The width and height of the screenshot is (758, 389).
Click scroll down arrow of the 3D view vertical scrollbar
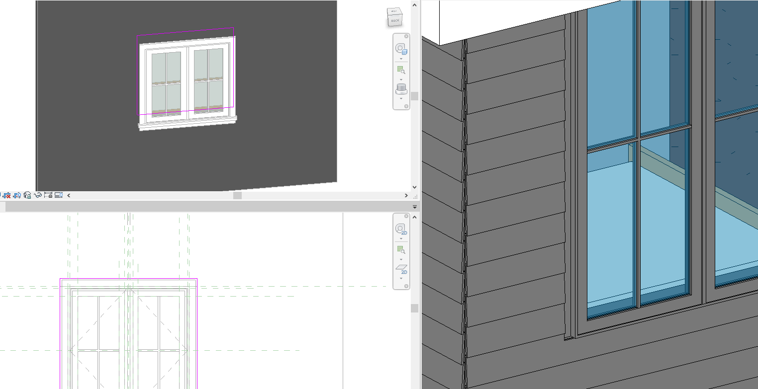click(x=414, y=187)
